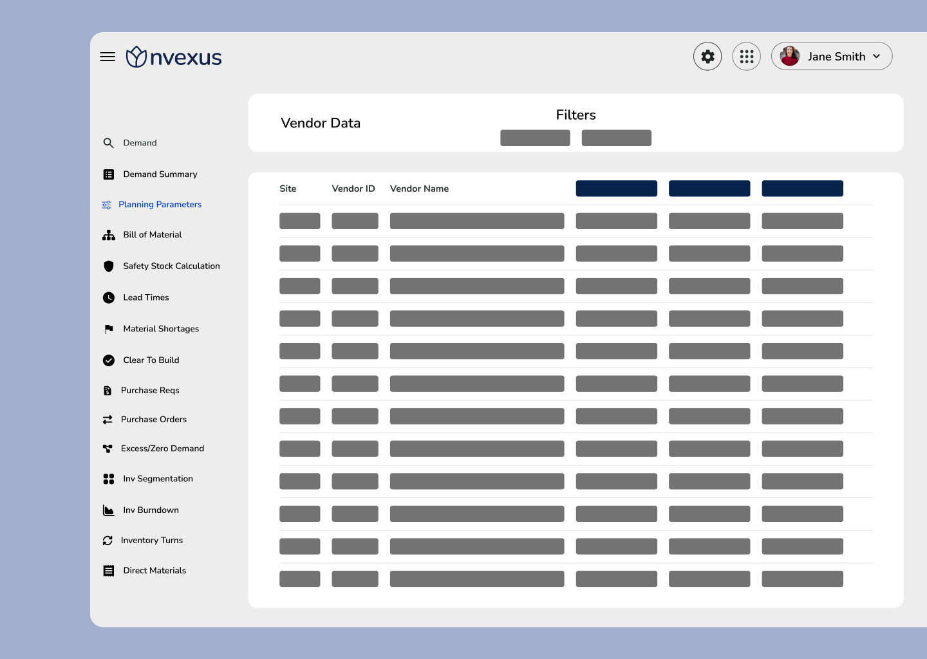Expand the Jane Smith account dropdown arrow
The height and width of the screenshot is (659, 927).
[x=876, y=57]
